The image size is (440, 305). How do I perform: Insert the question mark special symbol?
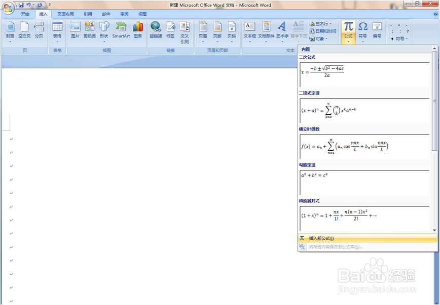[x=408, y=32]
